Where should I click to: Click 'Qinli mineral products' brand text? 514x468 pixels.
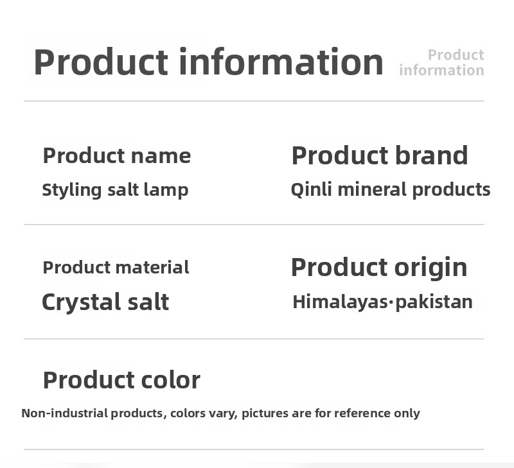pos(391,190)
